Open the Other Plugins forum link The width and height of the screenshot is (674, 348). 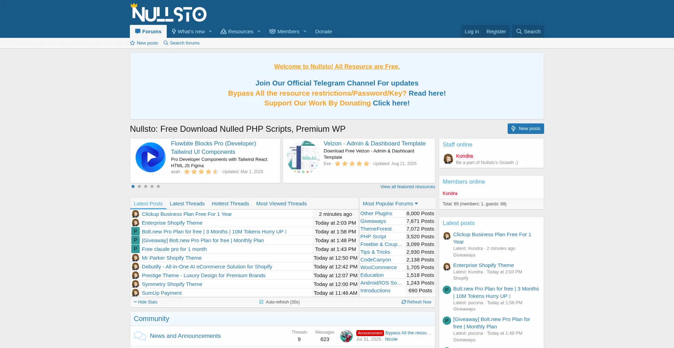pyautogui.click(x=376, y=213)
